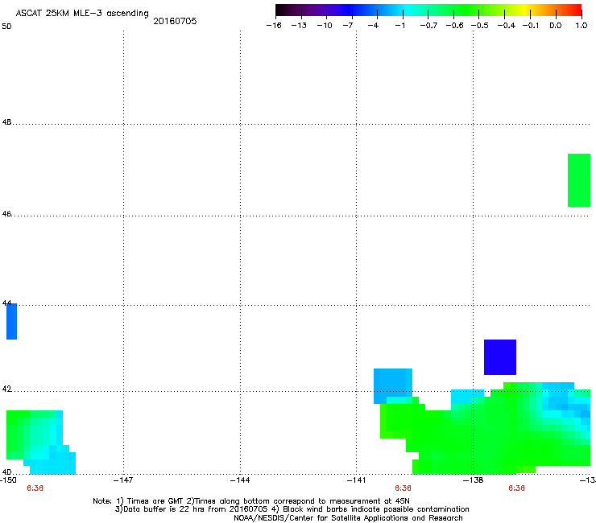
Task: Click the latitude label 50
Action: [6, 27]
